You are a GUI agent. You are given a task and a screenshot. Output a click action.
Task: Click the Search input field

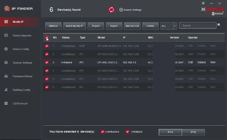coord(197,26)
